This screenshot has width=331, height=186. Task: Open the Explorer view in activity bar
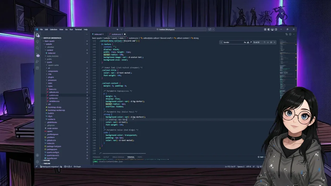[x=37, y=35]
